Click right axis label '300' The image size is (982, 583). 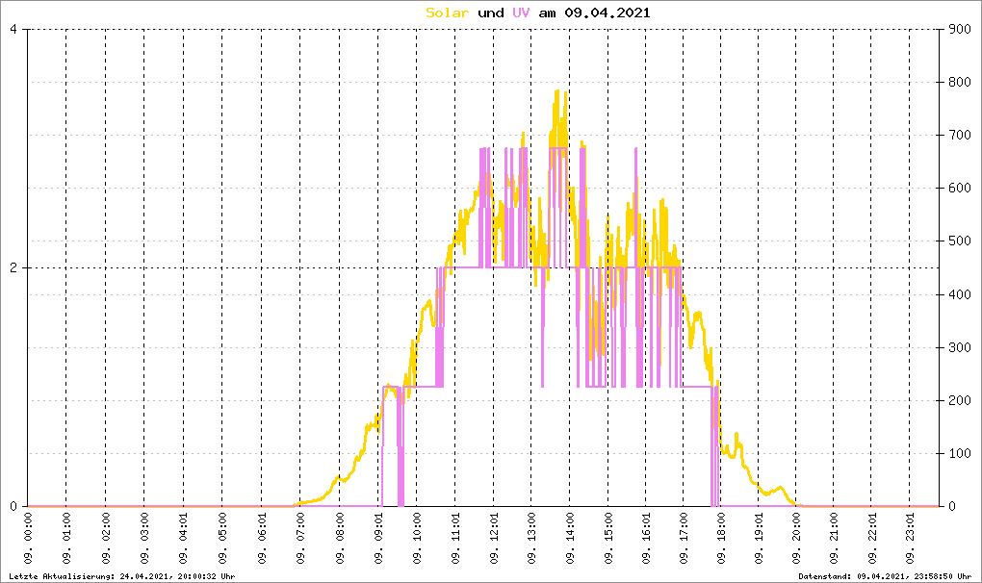point(959,347)
